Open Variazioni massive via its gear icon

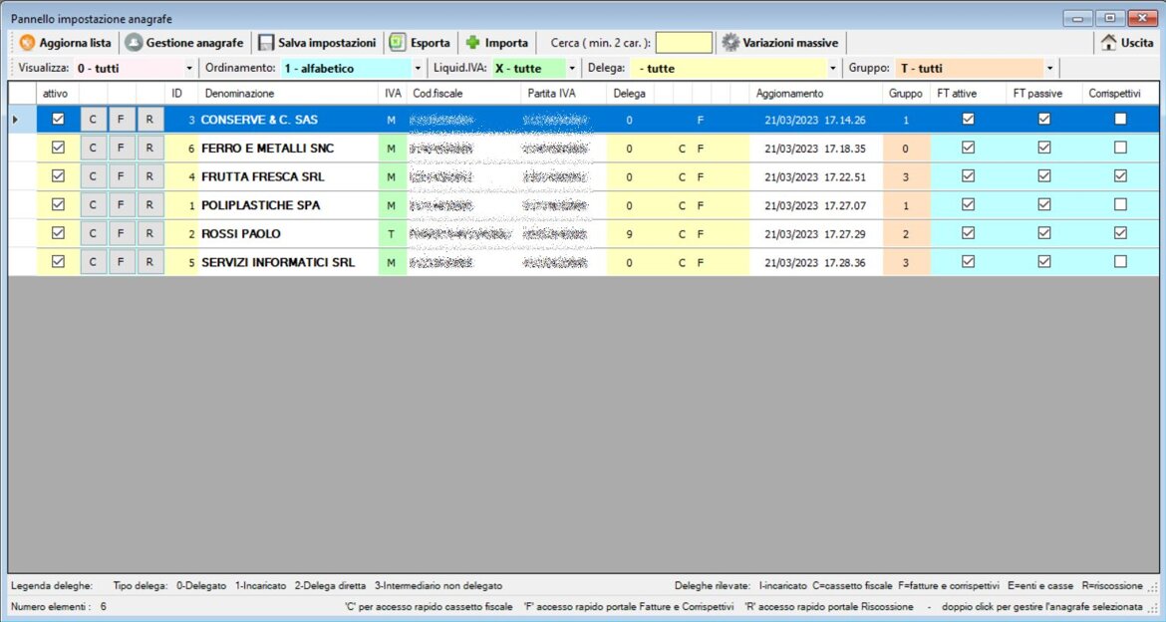pos(730,43)
